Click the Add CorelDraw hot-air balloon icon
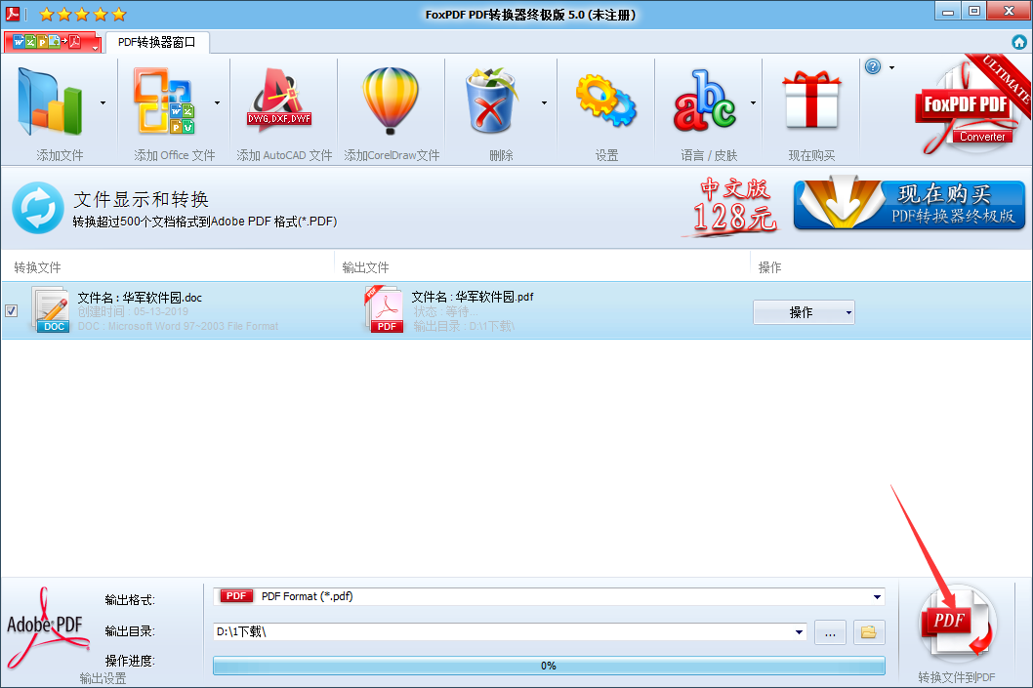1033x688 pixels. pyautogui.click(x=390, y=101)
